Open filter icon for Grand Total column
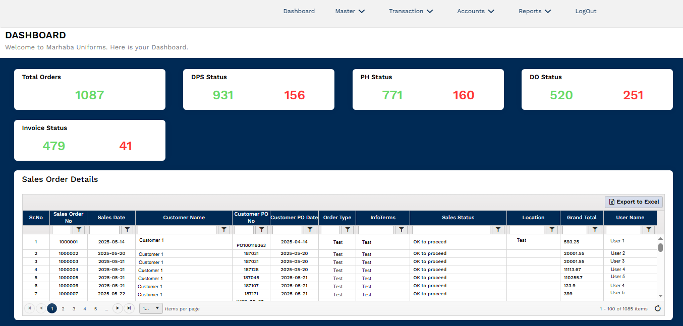Screen dimensions: 683x326 [x=595, y=229]
